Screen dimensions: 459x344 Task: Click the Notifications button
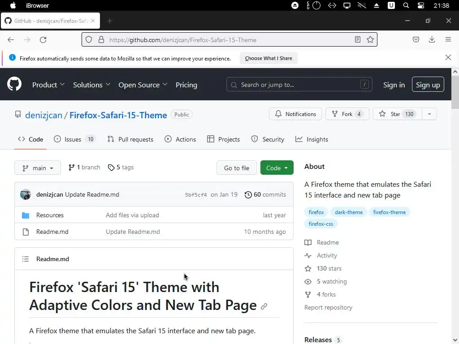[295, 114]
